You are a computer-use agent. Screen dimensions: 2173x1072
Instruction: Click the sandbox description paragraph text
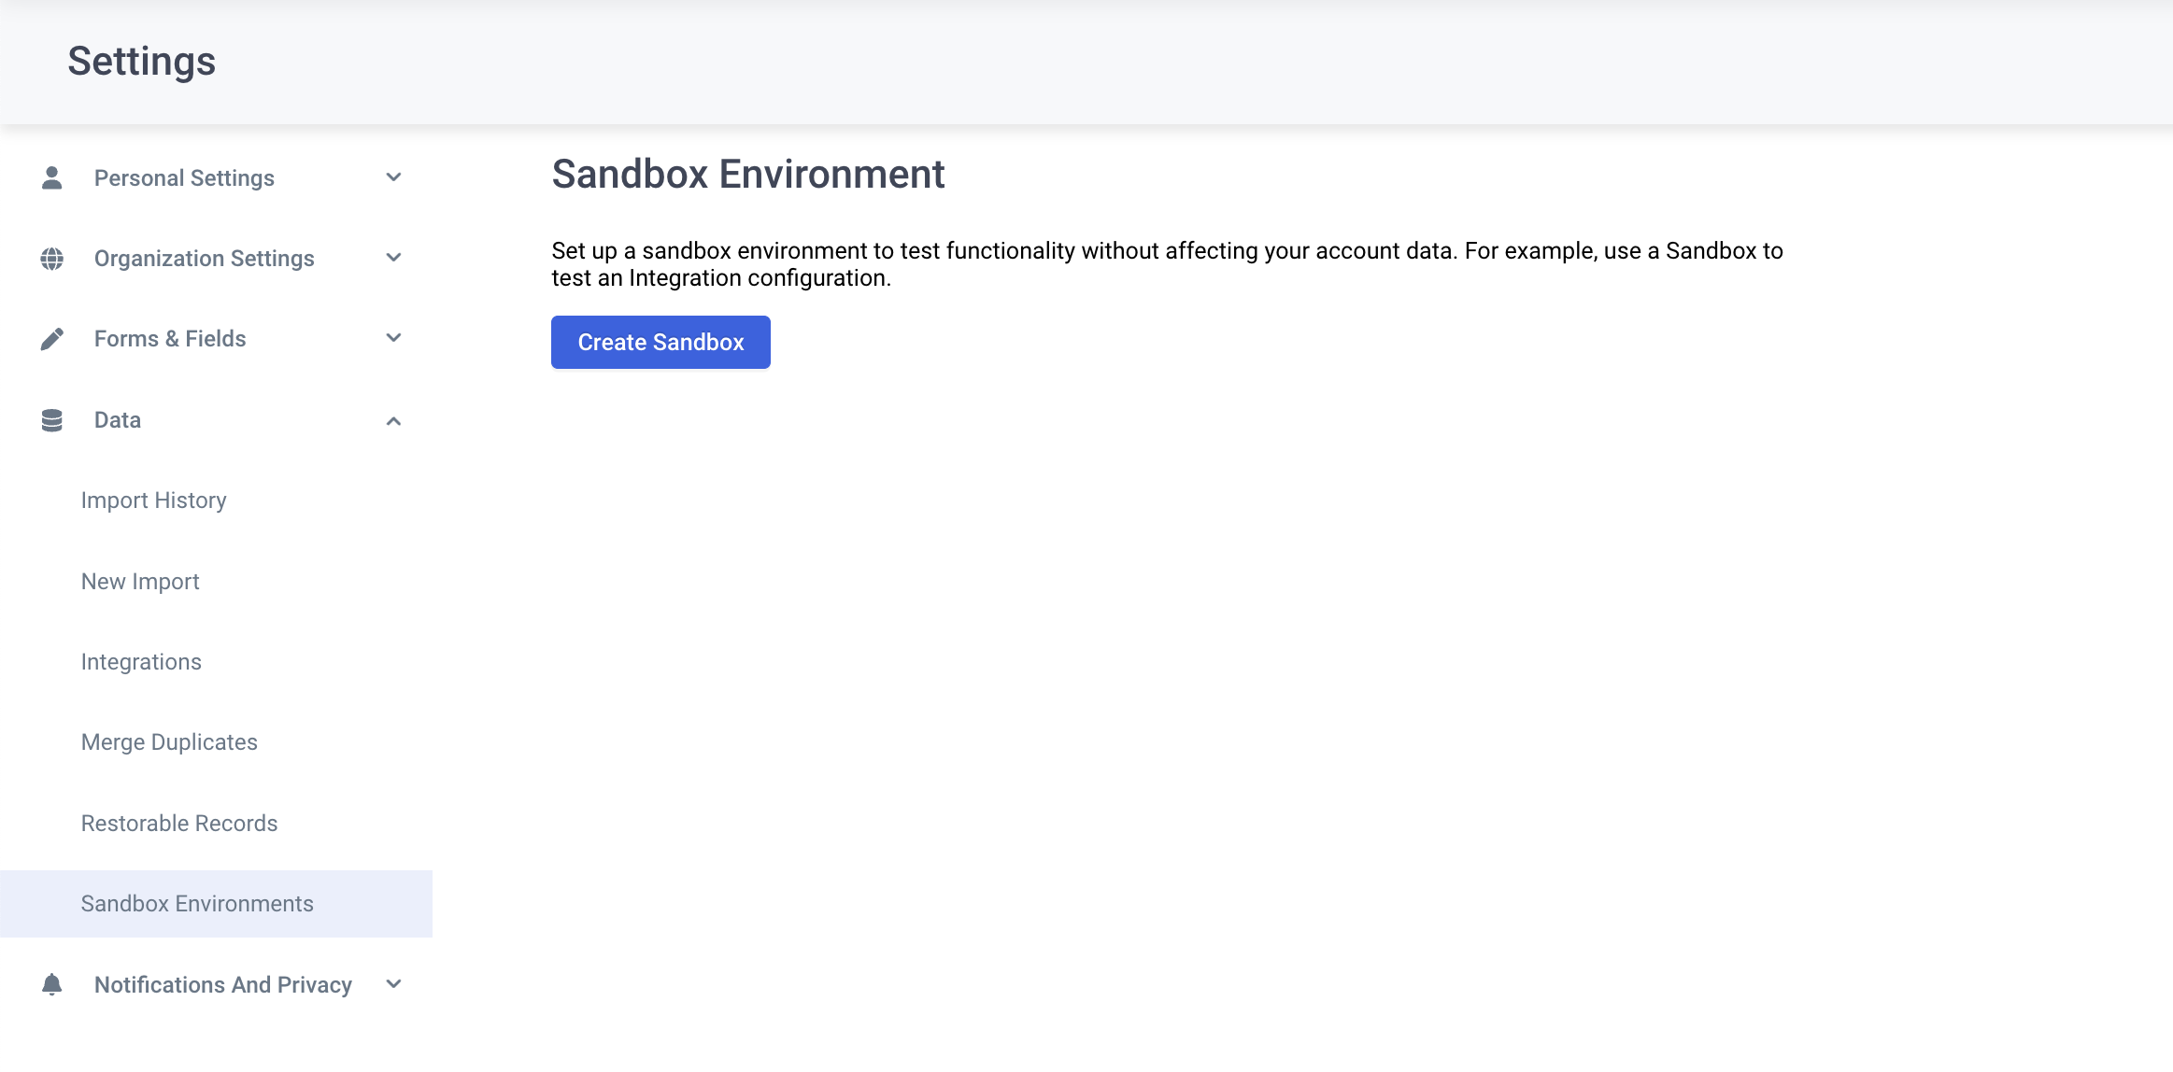tap(1168, 264)
